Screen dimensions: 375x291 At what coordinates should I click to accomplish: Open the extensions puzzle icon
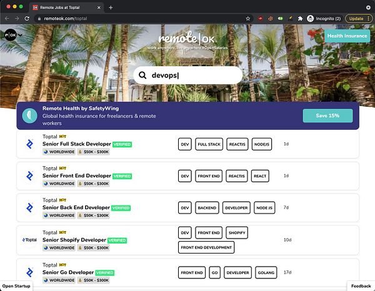pyautogui.click(x=300, y=18)
